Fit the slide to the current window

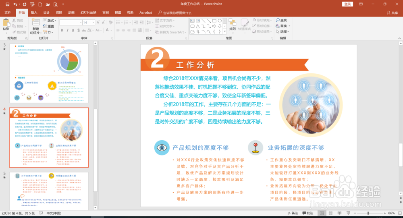click(x=400, y=213)
